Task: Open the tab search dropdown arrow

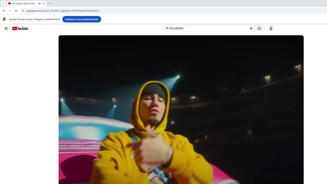Action: coord(3,3)
